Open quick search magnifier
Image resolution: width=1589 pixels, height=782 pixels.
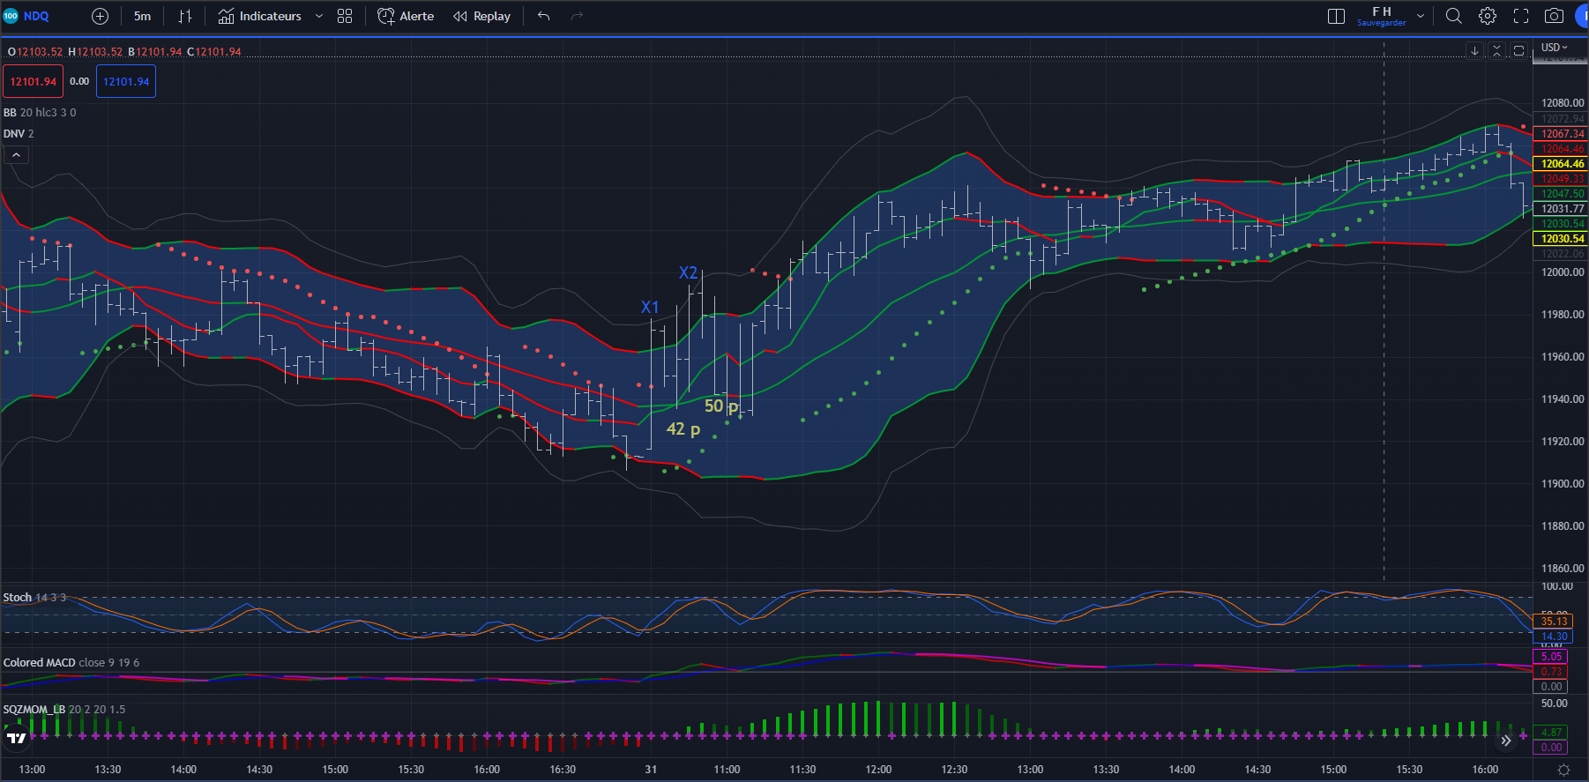[x=1454, y=16]
